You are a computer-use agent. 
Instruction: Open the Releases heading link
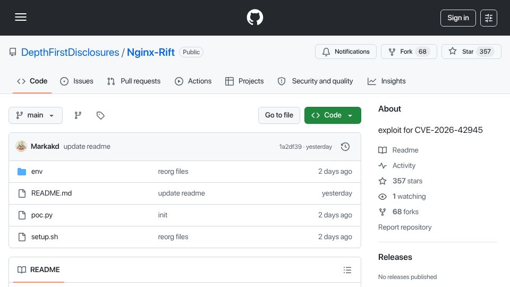(395, 257)
